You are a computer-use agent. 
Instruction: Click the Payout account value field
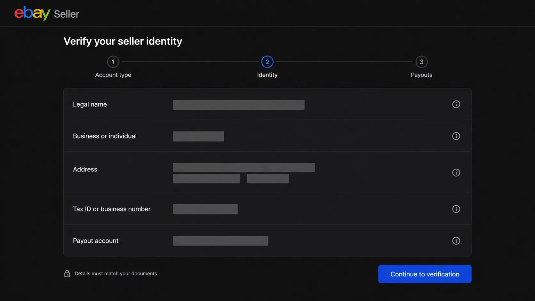coord(220,241)
